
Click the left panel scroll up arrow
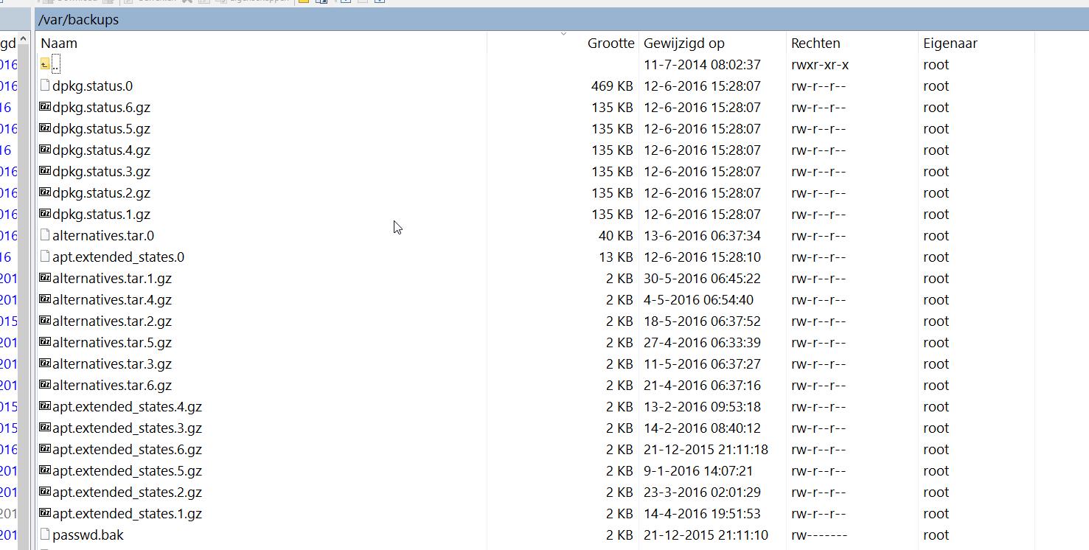coord(24,38)
